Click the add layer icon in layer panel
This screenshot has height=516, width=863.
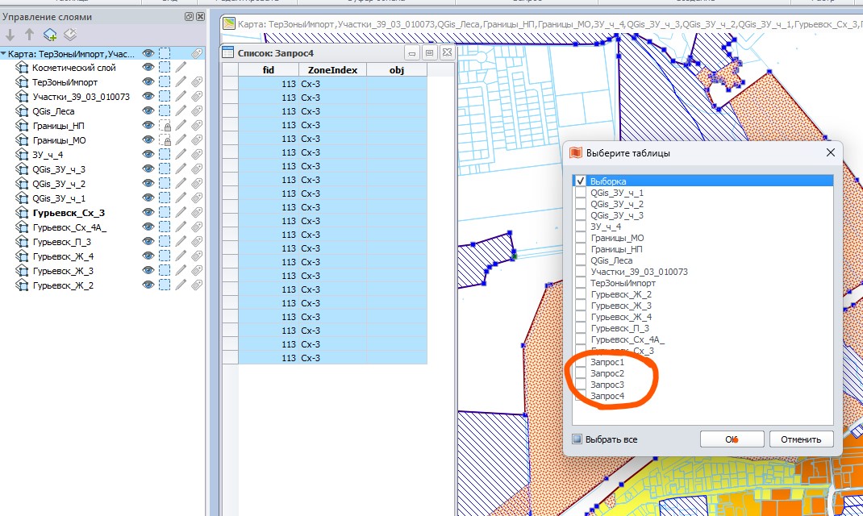(50, 35)
